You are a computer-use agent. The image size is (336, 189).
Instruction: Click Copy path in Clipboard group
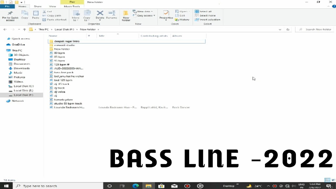coord(52,15)
